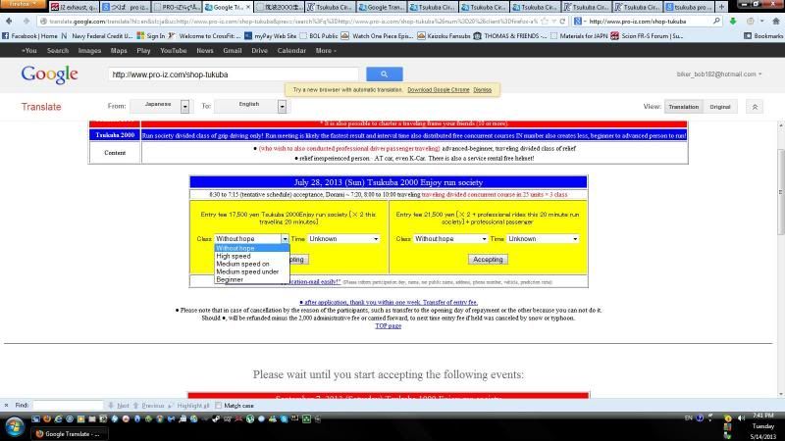This screenshot has height=441, width=785.
Task: Click the Google Translate URL input field
Action: pyautogui.click(x=235, y=73)
